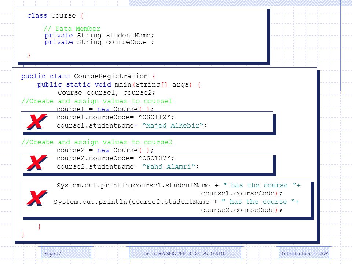The image size is (352, 264).
Task: Click the red X beside the System.out.println statements
Action: [x=37, y=198]
